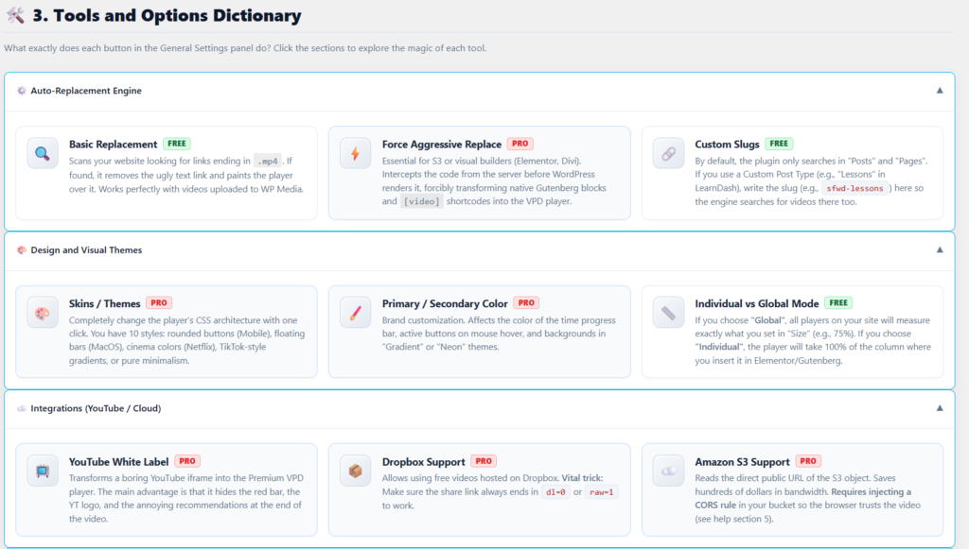
Task: Click the paint palette icon for Skins / Themes
Action: (x=43, y=312)
